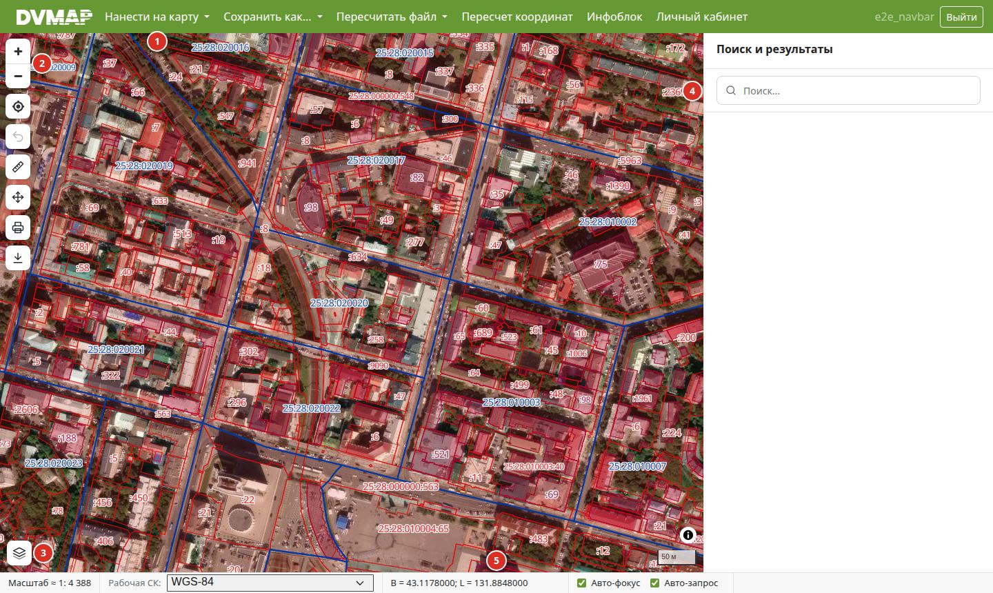
Task: Select the ruler measurement tool
Action: click(18, 167)
